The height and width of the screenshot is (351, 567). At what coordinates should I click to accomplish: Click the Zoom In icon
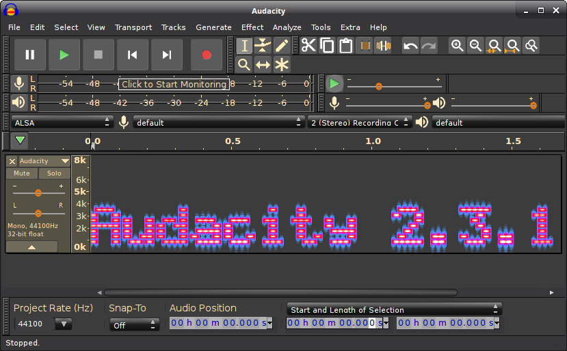(x=457, y=46)
